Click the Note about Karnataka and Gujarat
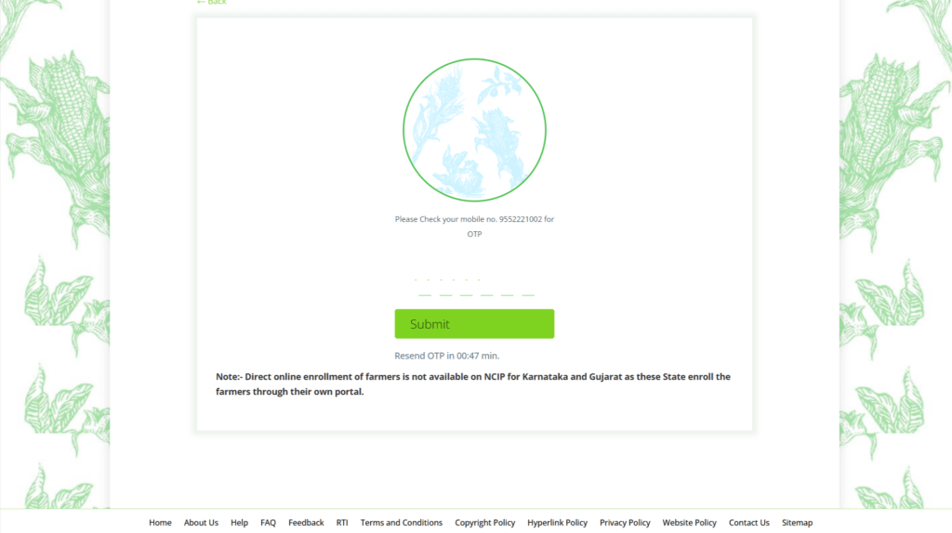This screenshot has width=952, height=533. [473, 383]
